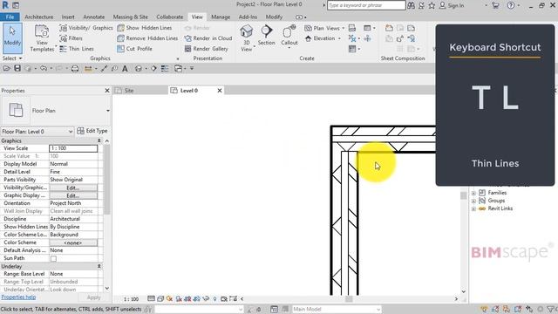The height and width of the screenshot is (314, 558).
Task: Select the Discipline value Architectural
Action: 73,219
